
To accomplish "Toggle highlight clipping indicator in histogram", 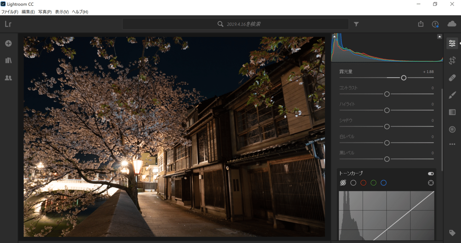I will pyautogui.click(x=439, y=36).
